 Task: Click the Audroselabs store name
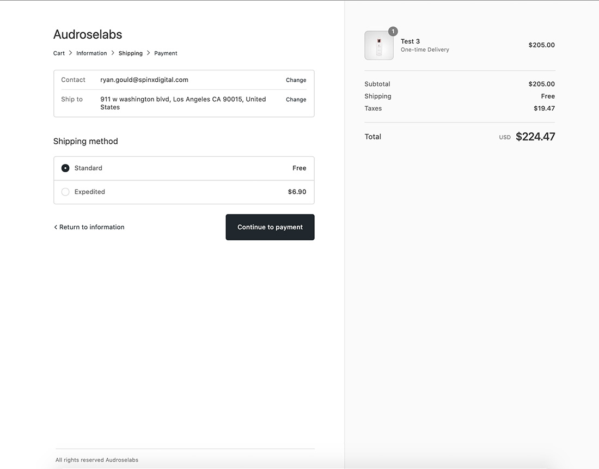87,34
